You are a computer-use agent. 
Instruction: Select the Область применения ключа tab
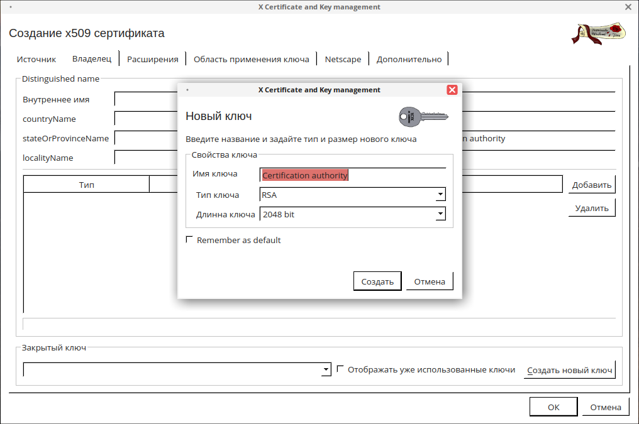coord(252,59)
